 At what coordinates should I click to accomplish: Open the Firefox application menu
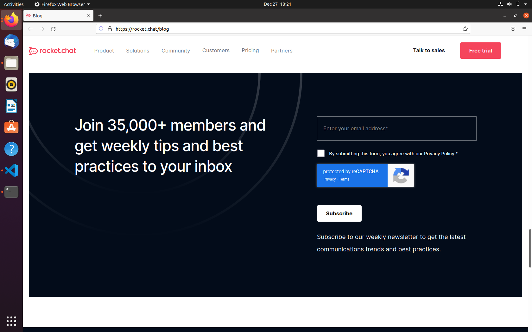524,29
